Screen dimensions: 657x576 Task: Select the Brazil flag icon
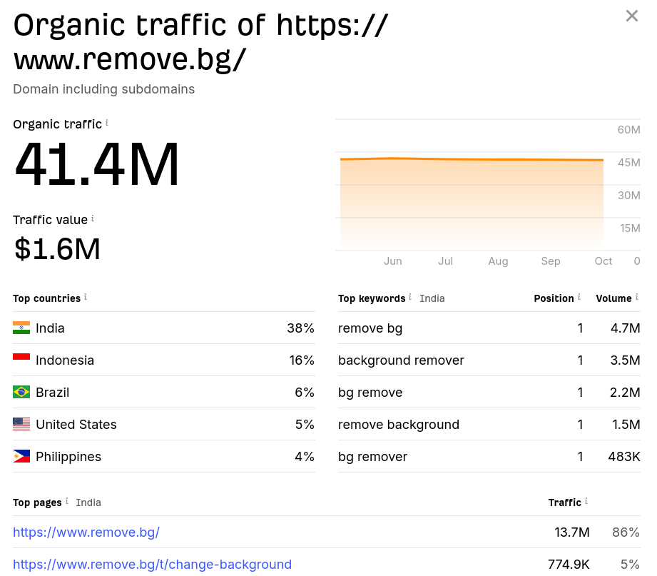[x=21, y=392]
